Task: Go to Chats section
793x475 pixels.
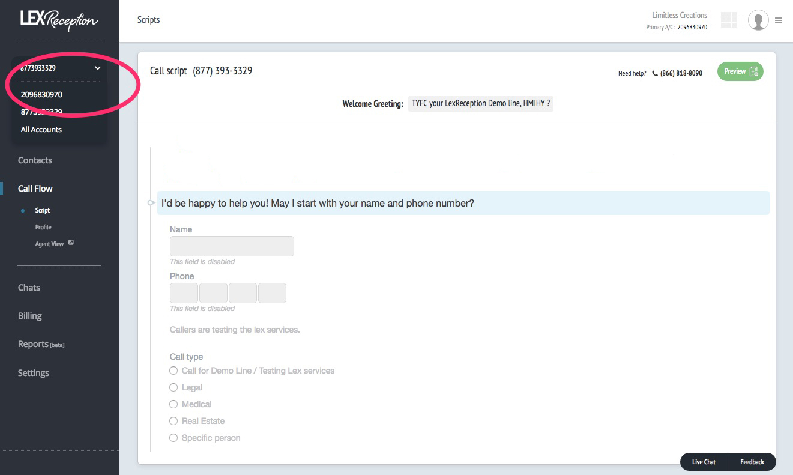Action: pos(29,288)
